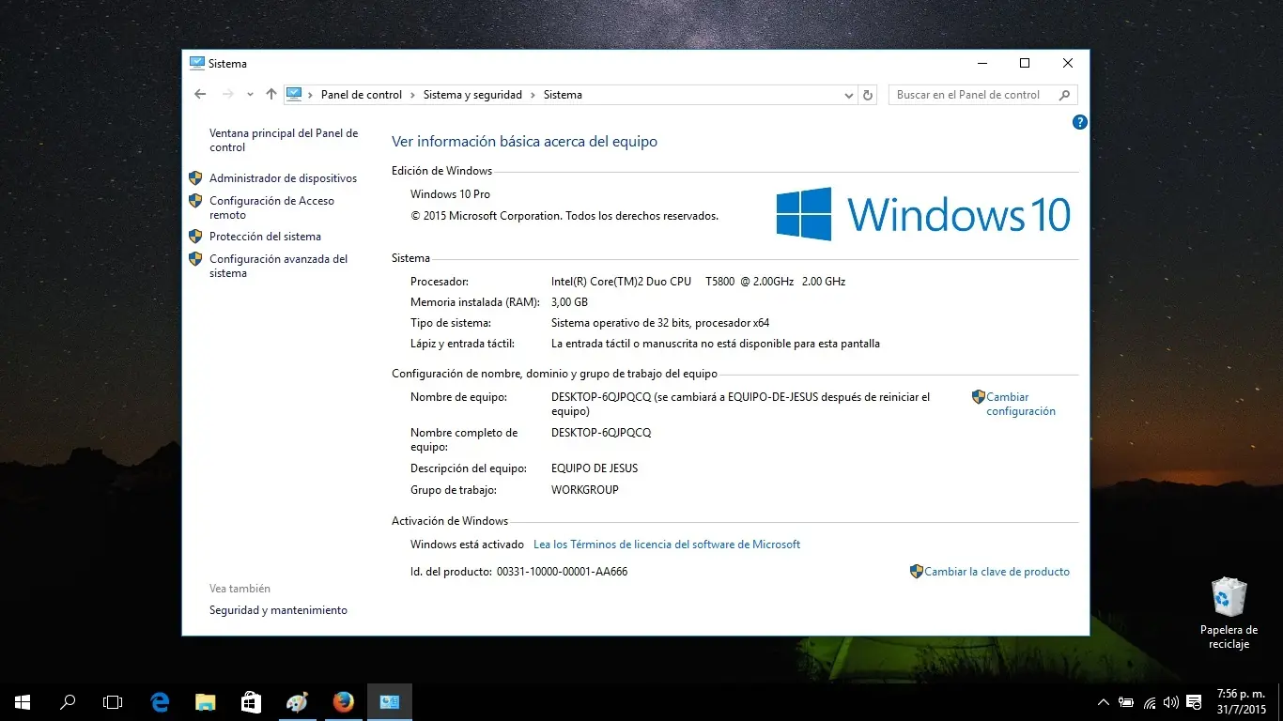Image resolution: width=1283 pixels, height=721 pixels.
Task: Open Seguridad y mantenimiento
Action: (278, 609)
